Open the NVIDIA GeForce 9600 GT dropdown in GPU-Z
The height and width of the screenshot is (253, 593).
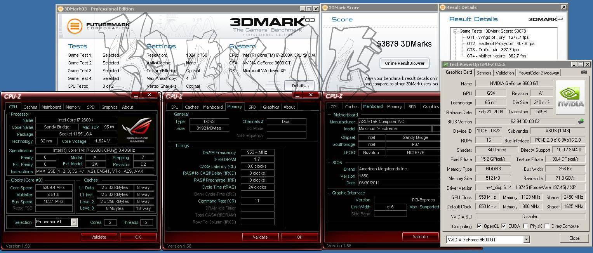(526, 240)
